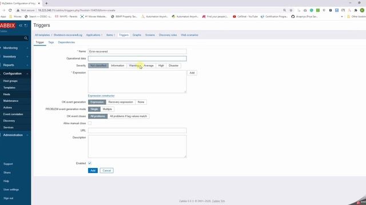Click the Zabbix logo
This screenshot has height=205, width=366.
click(x=7, y=25)
